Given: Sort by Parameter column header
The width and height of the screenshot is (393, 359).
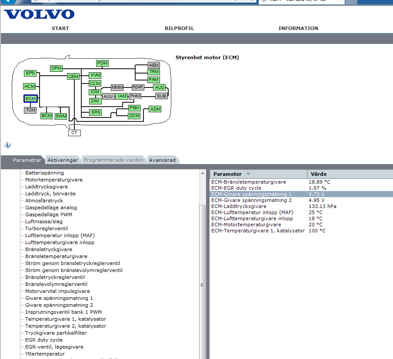Looking at the screenshot, I should (227, 174).
